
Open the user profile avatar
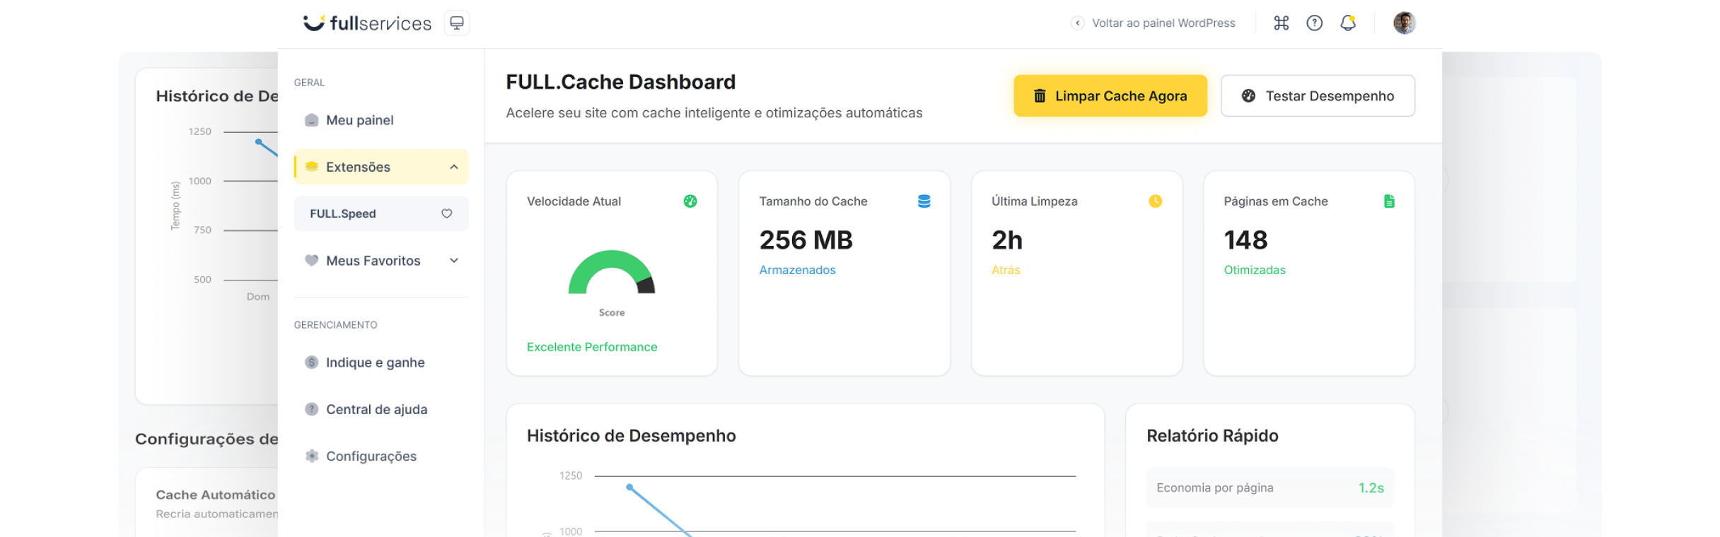[x=1404, y=23]
